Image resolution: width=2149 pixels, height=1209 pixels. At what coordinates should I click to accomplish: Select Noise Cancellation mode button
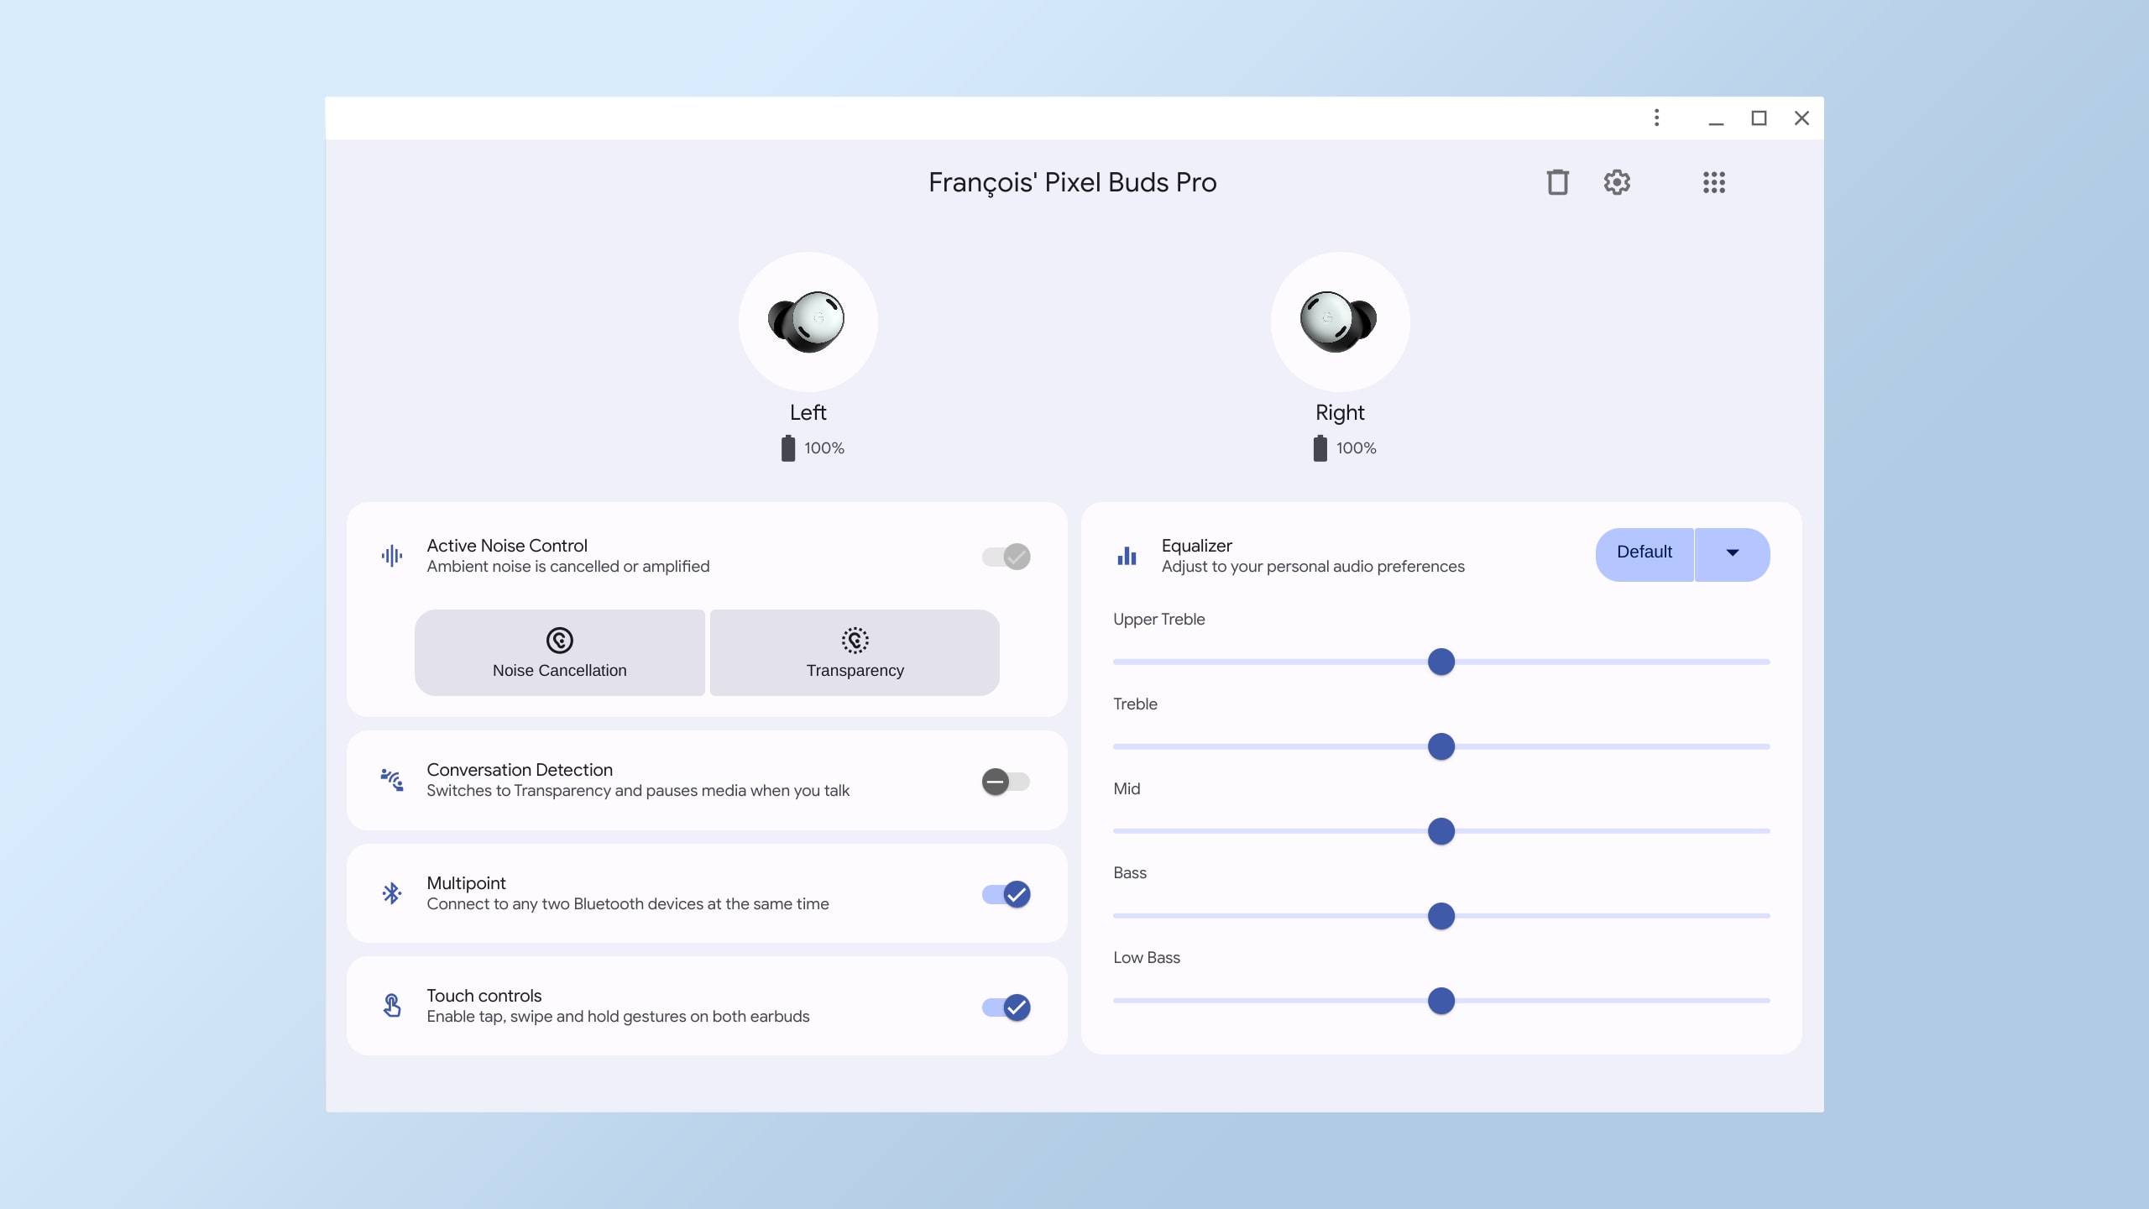click(559, 652)
